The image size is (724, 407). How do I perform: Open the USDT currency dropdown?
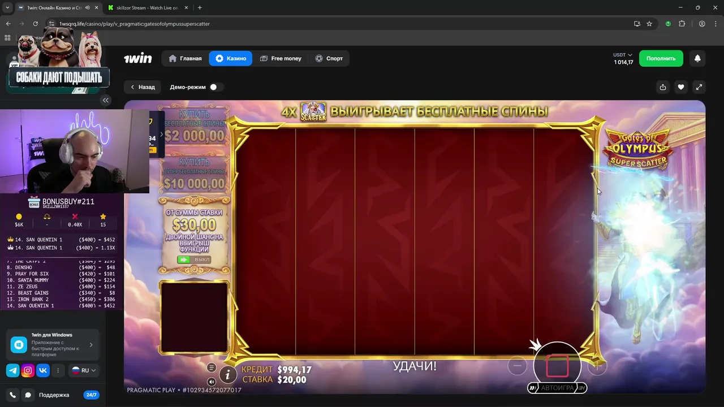click(623, 55)
